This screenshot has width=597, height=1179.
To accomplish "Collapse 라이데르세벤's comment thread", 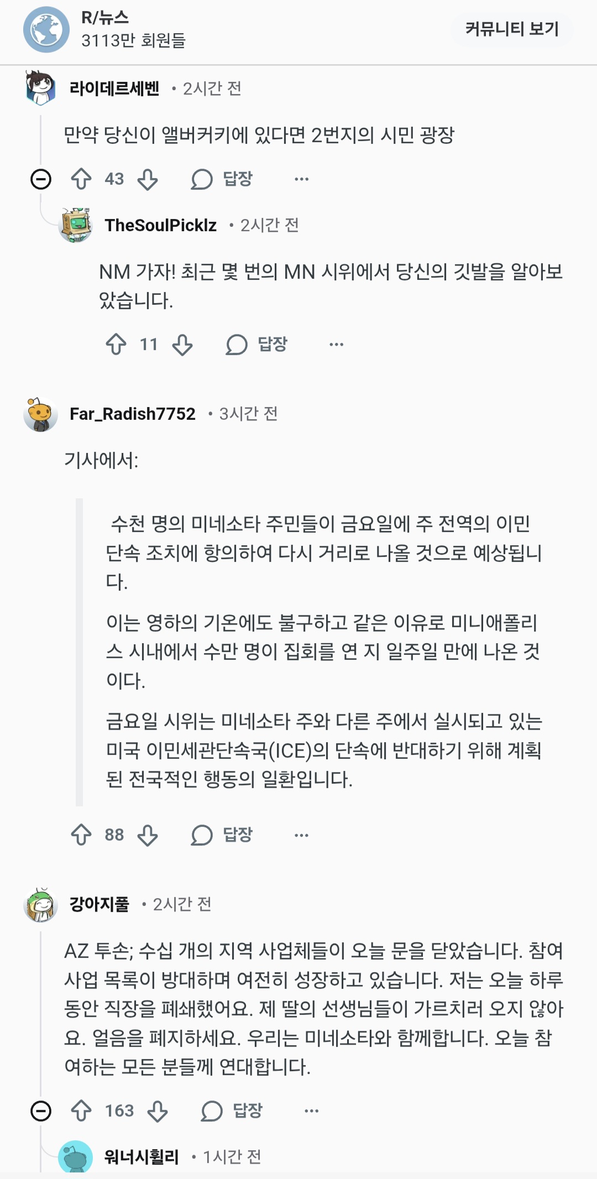I will [x=41, y=179].
